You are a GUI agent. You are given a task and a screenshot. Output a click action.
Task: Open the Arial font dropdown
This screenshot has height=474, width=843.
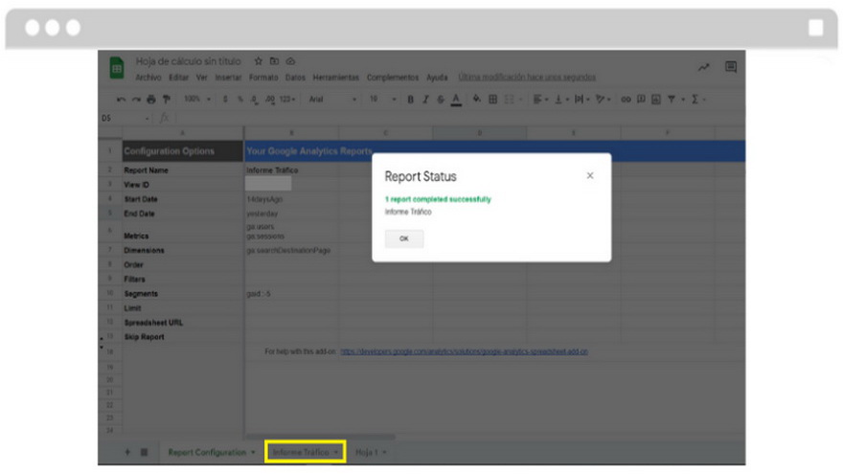point(332,100)
